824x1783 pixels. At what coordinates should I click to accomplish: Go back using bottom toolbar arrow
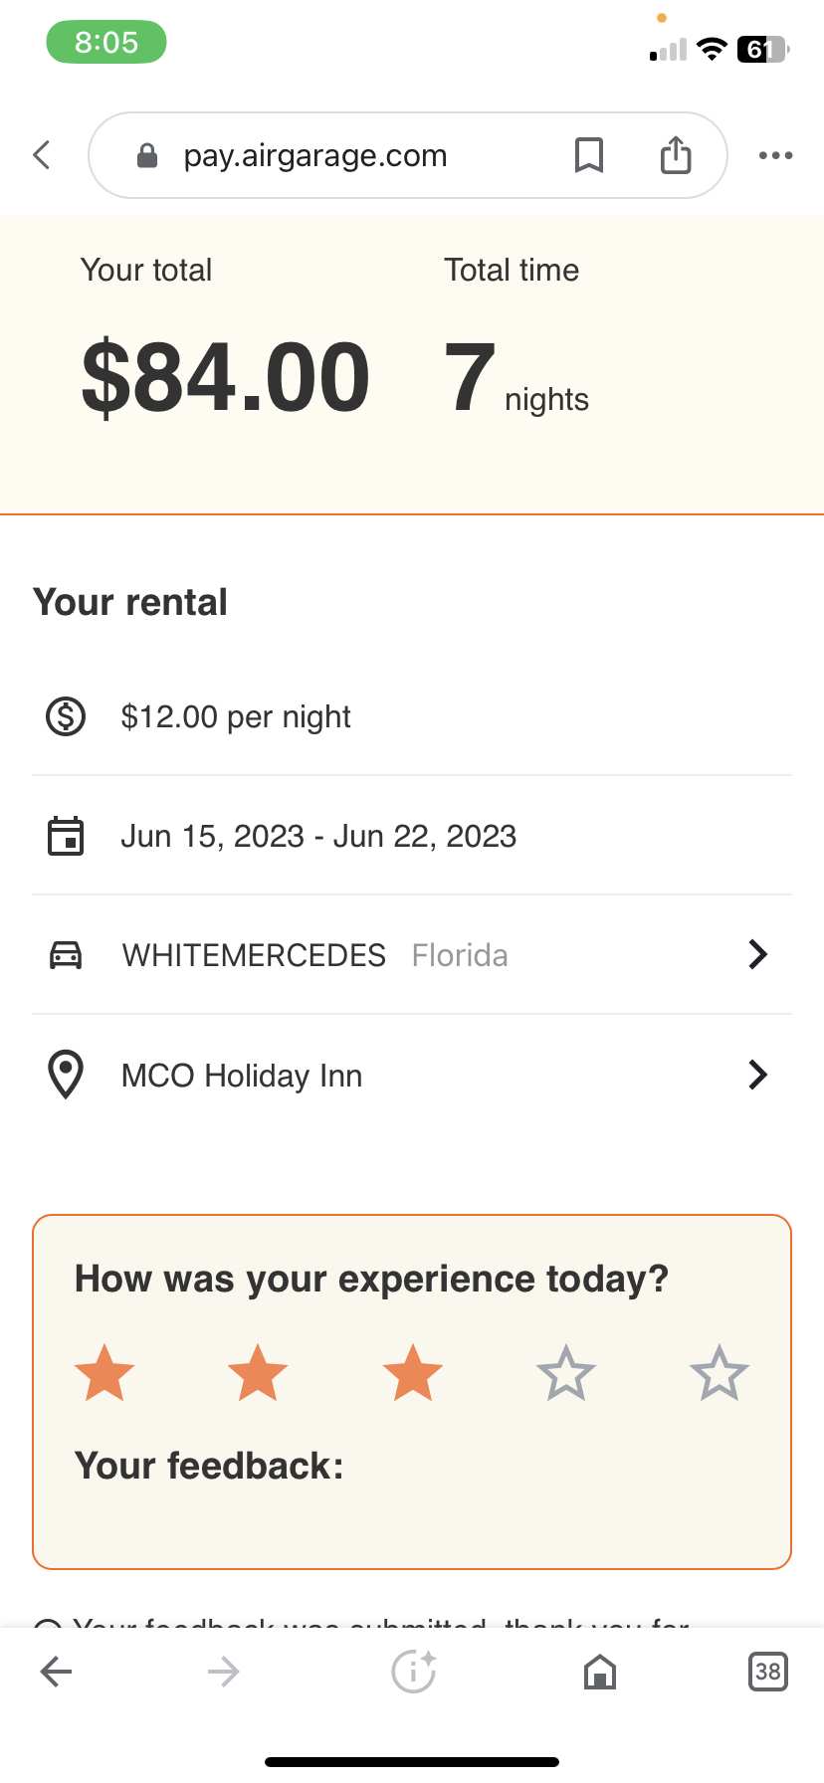57,1672
